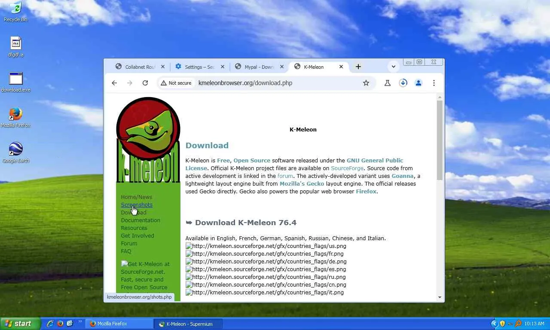Viewport: 550px width, 330px height.
Task: Go back to the previous page
Action: 114,83
